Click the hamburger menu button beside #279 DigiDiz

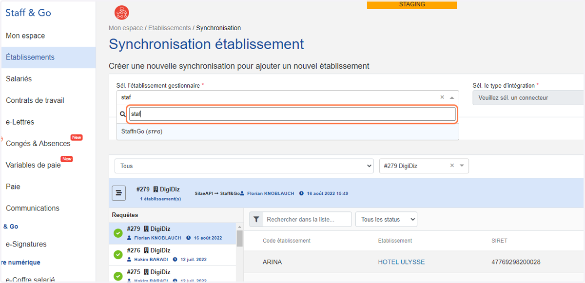tap(119, 193)
